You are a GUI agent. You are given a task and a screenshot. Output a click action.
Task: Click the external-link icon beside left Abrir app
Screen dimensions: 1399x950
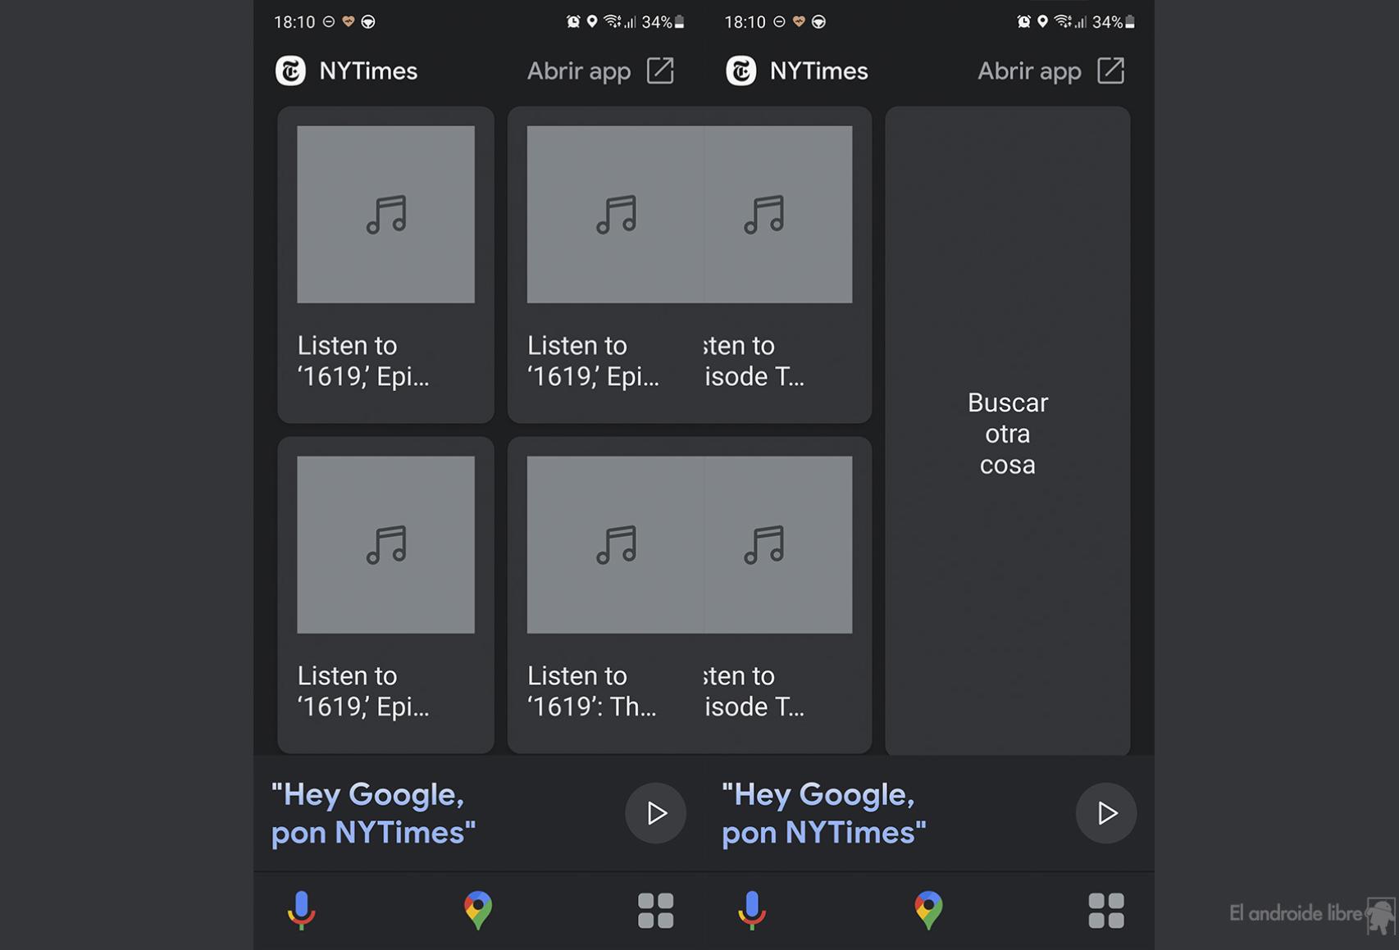pos(660,70)
